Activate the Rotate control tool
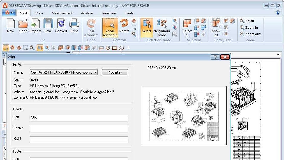This screenshot has height=160, width=284. click(x=124, y=26)
